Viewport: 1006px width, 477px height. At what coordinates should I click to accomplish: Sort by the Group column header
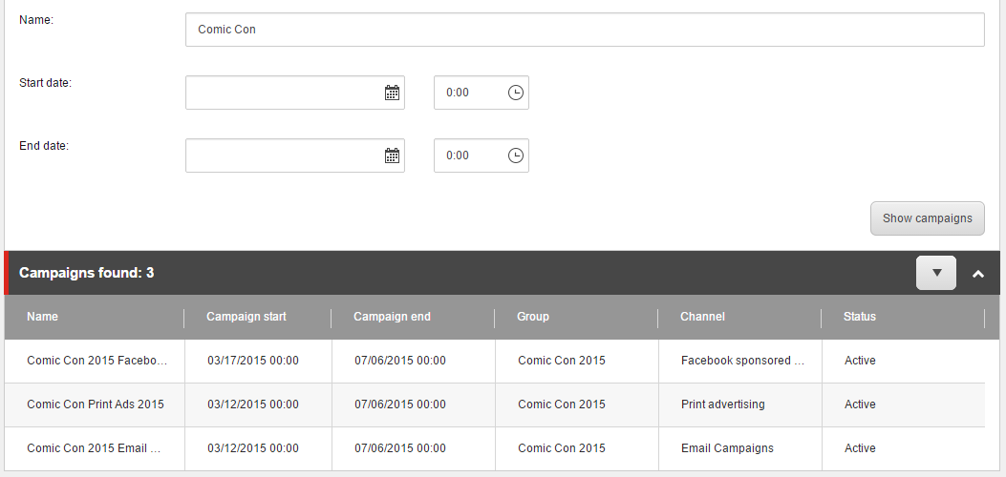(576, 317)
